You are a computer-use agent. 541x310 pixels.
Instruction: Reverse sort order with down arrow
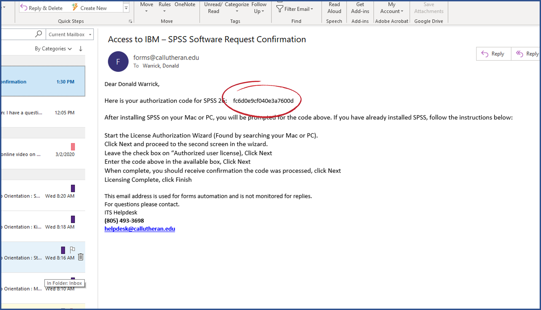pos(81,49)
